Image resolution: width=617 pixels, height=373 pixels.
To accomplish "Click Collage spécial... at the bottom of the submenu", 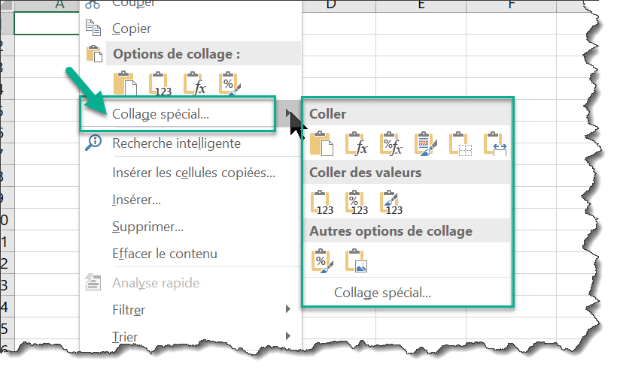I will tap(382, 293).
